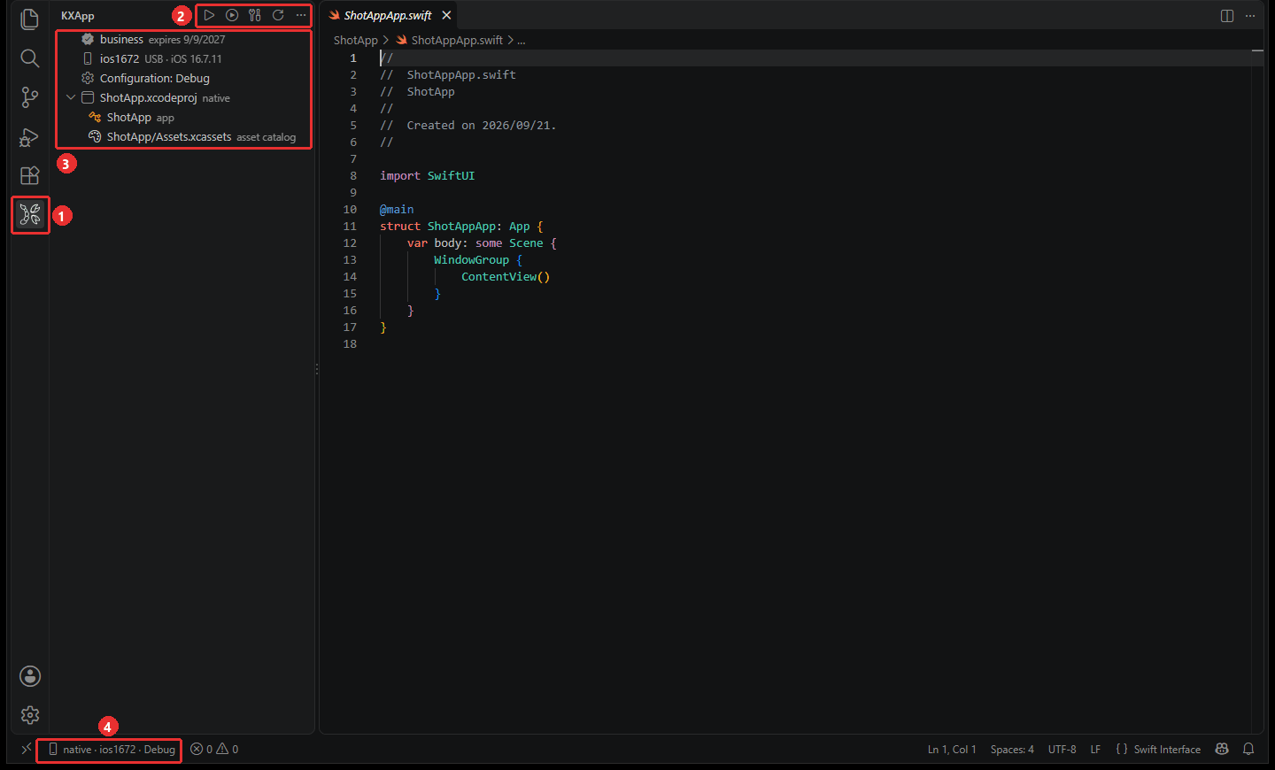1275x770 pixels.
Task: Open the Source Control view
Action: [29, 97]
